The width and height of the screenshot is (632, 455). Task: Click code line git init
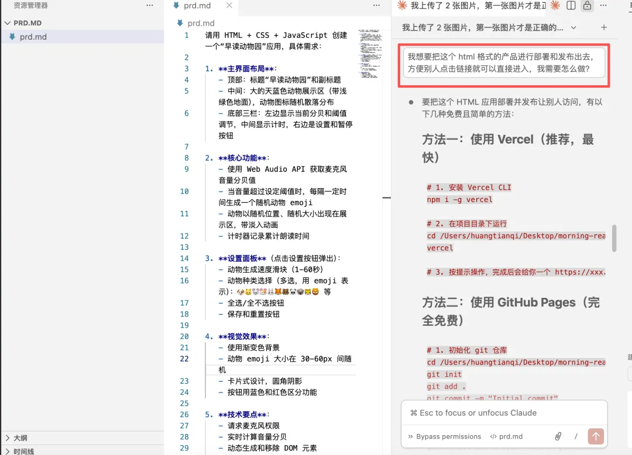444,374
